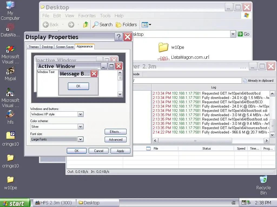The image size is (277, 207).
Task: Open the View menu in Desktop window
Action: point(70,16)
